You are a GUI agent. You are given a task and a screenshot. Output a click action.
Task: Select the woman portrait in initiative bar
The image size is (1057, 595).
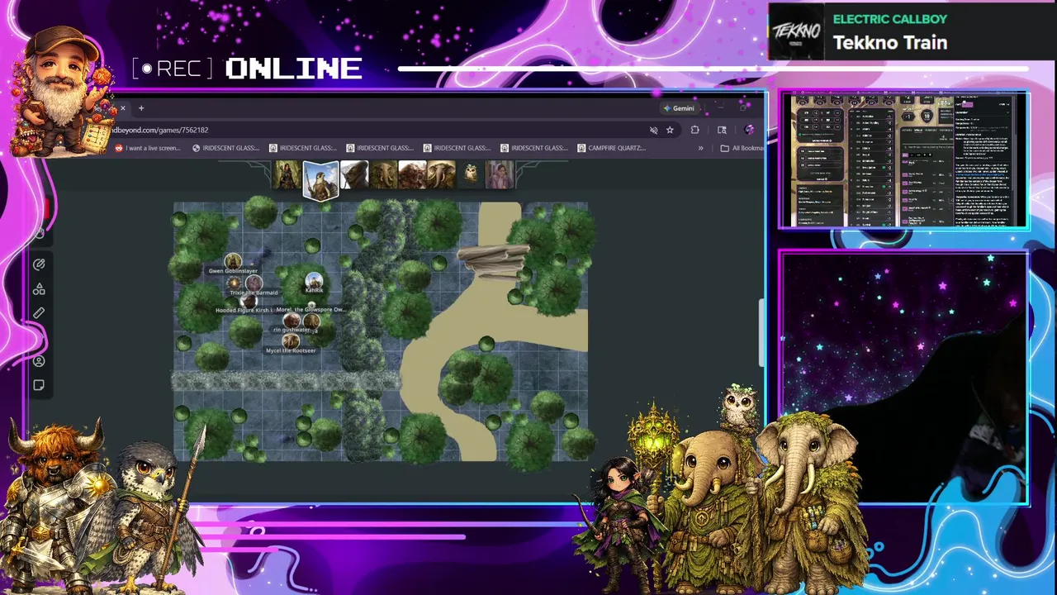500,175
